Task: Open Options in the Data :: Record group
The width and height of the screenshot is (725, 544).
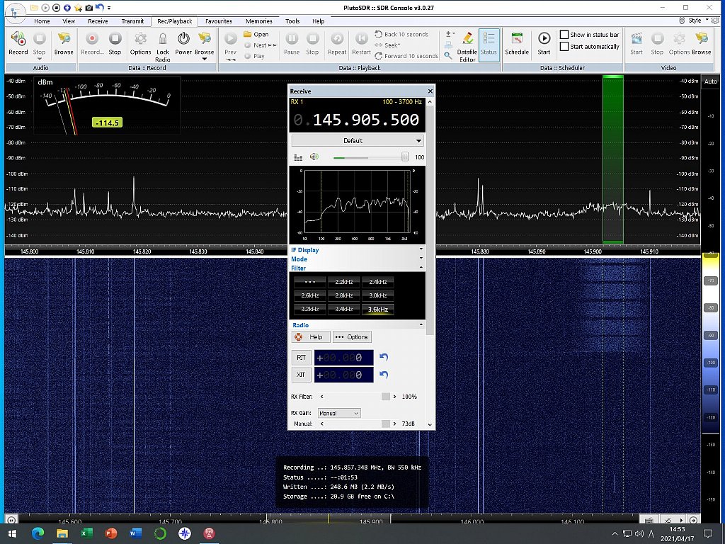Action: [x=140, y=43]
